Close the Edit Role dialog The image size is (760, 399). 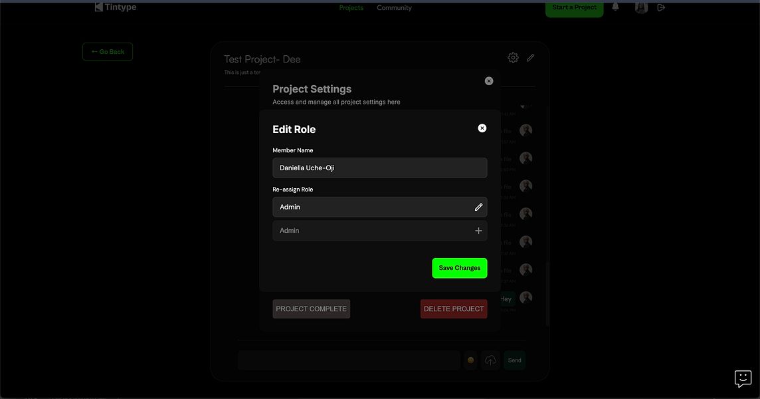[x=482, y=128]
